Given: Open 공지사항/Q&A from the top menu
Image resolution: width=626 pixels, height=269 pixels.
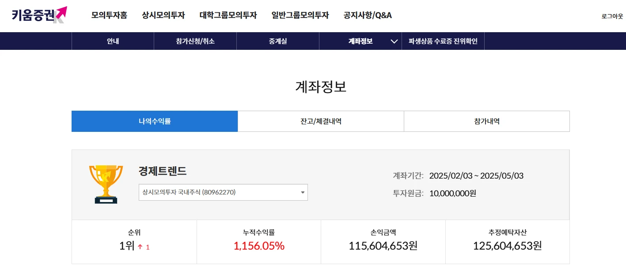Looking at the screenshot, I should click(x=368, y=15).
